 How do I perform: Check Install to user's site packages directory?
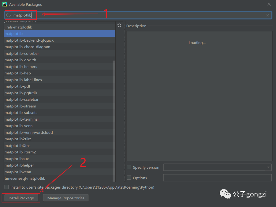(6, 187)
